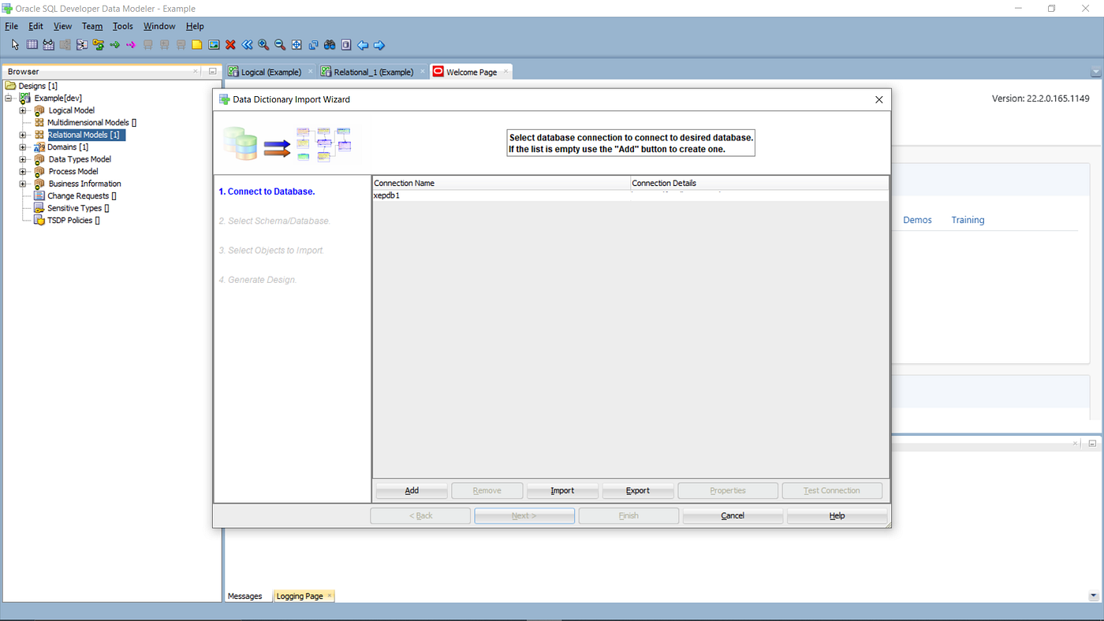Click the Next > wizard button
Screen dimensions: 1104x621
[524, 515]
